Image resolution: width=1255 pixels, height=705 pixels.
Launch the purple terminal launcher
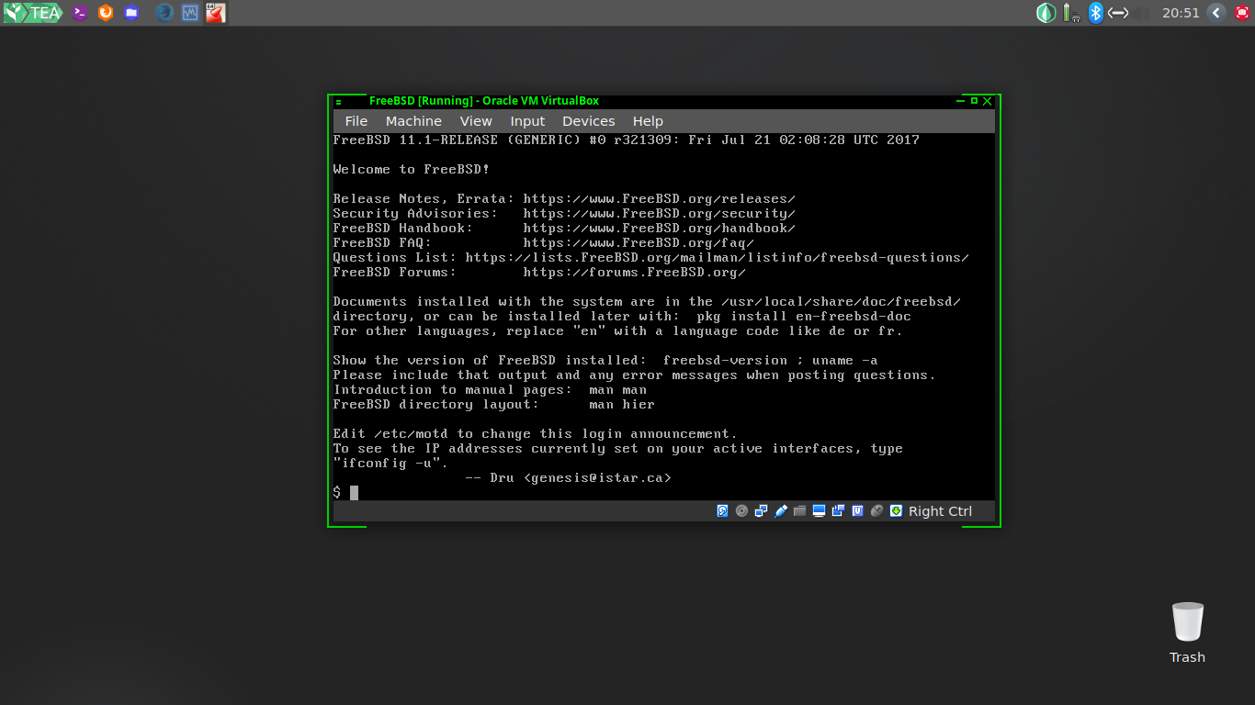pos(81,13)
